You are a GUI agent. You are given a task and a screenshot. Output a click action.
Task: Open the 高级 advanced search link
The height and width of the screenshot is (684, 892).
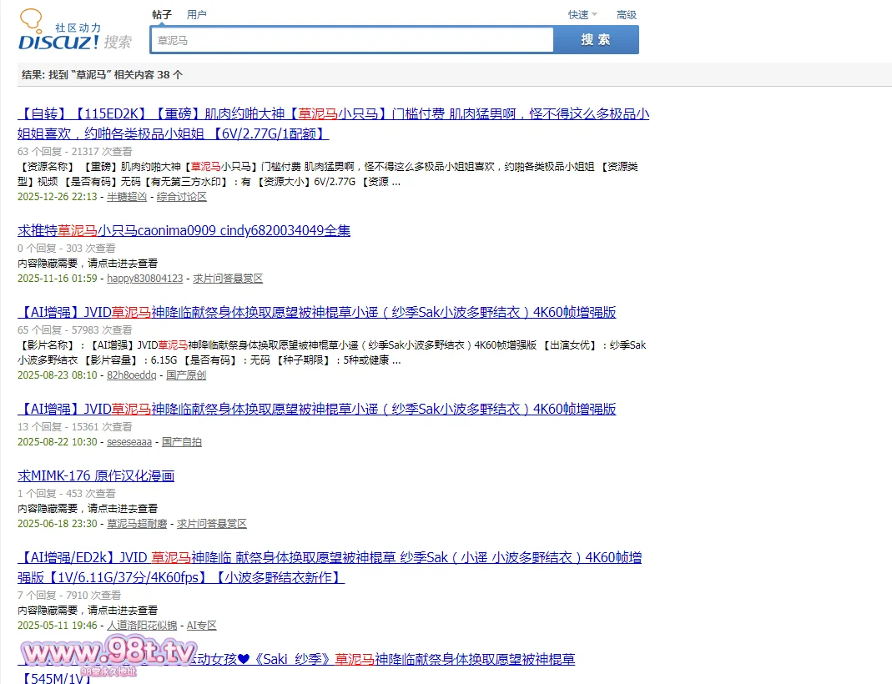pyautogui.click(x=626, y=14)
